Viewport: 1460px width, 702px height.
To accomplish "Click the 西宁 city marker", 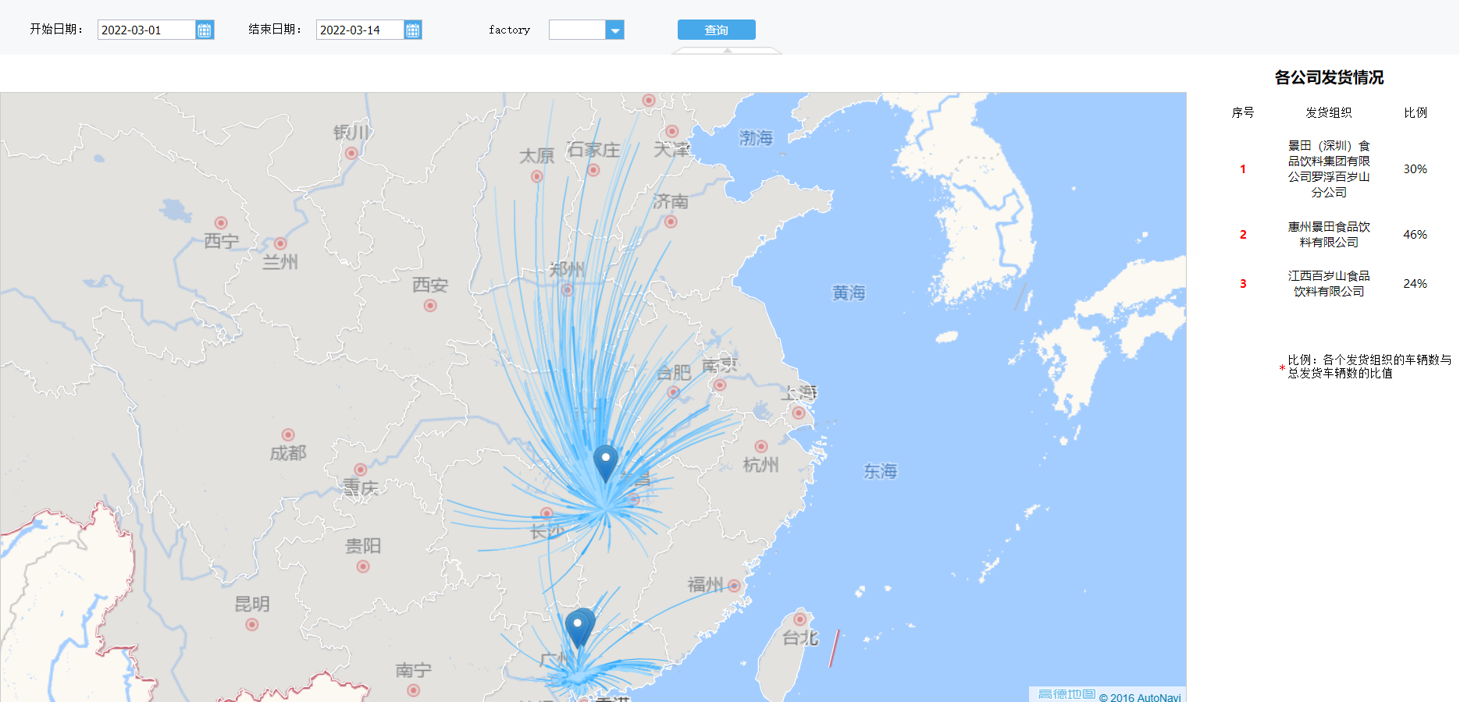I will point(221,223).
